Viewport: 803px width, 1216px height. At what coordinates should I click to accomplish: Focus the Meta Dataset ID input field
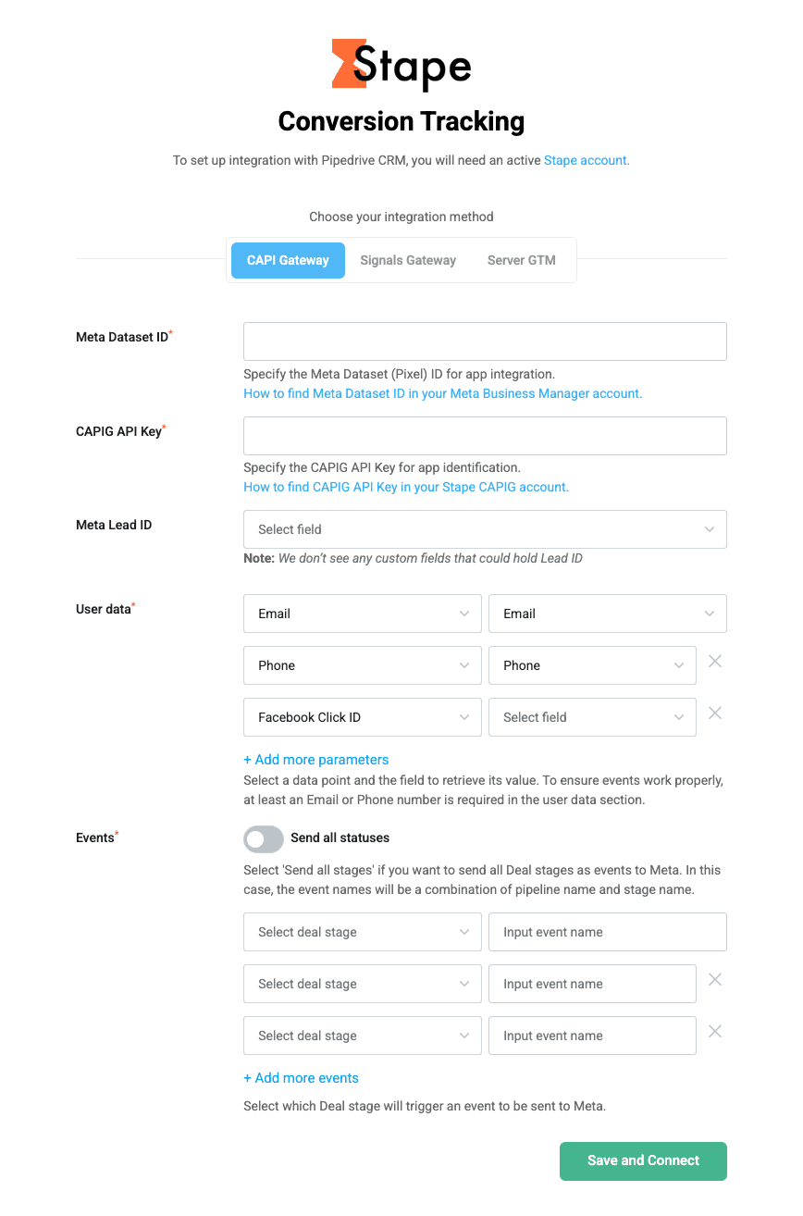tap(485, 341)
